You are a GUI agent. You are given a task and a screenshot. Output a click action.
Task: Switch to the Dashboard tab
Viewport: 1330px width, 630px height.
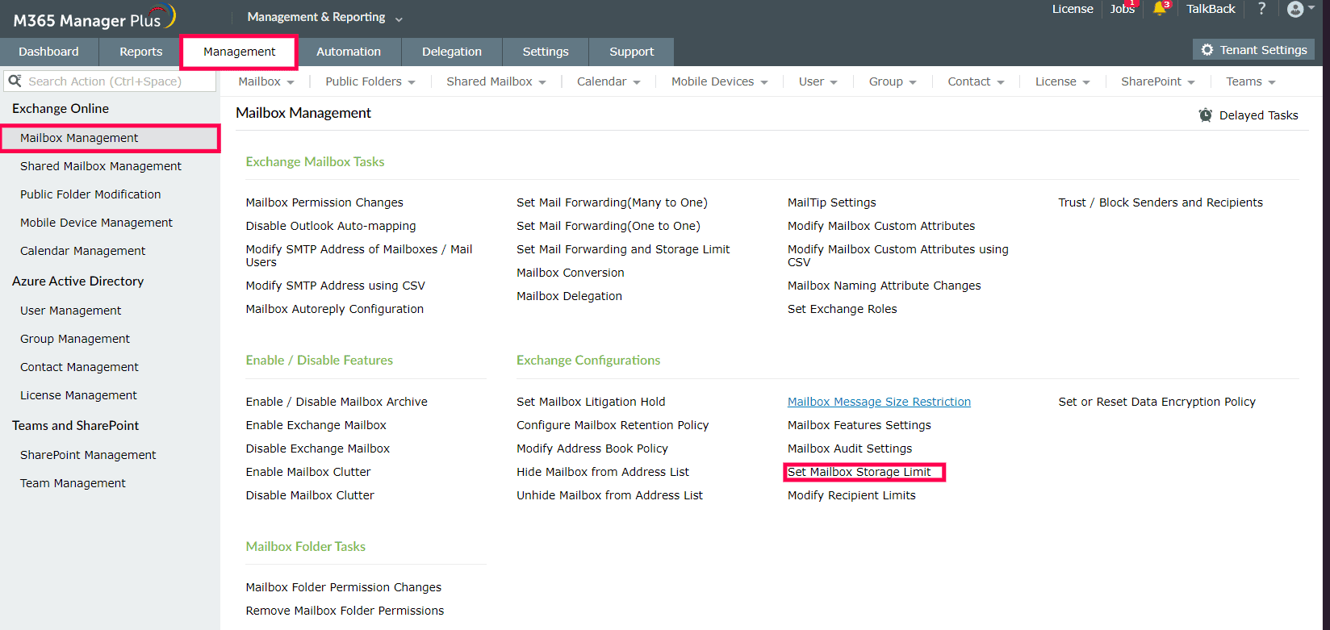pyautogui.click(x=49, y=52)
